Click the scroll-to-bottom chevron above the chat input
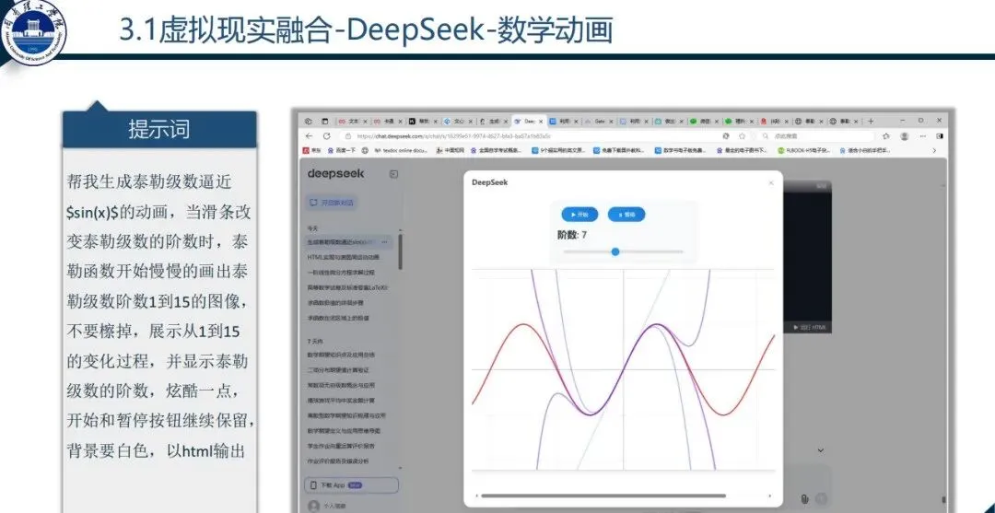 pos(820,450)
